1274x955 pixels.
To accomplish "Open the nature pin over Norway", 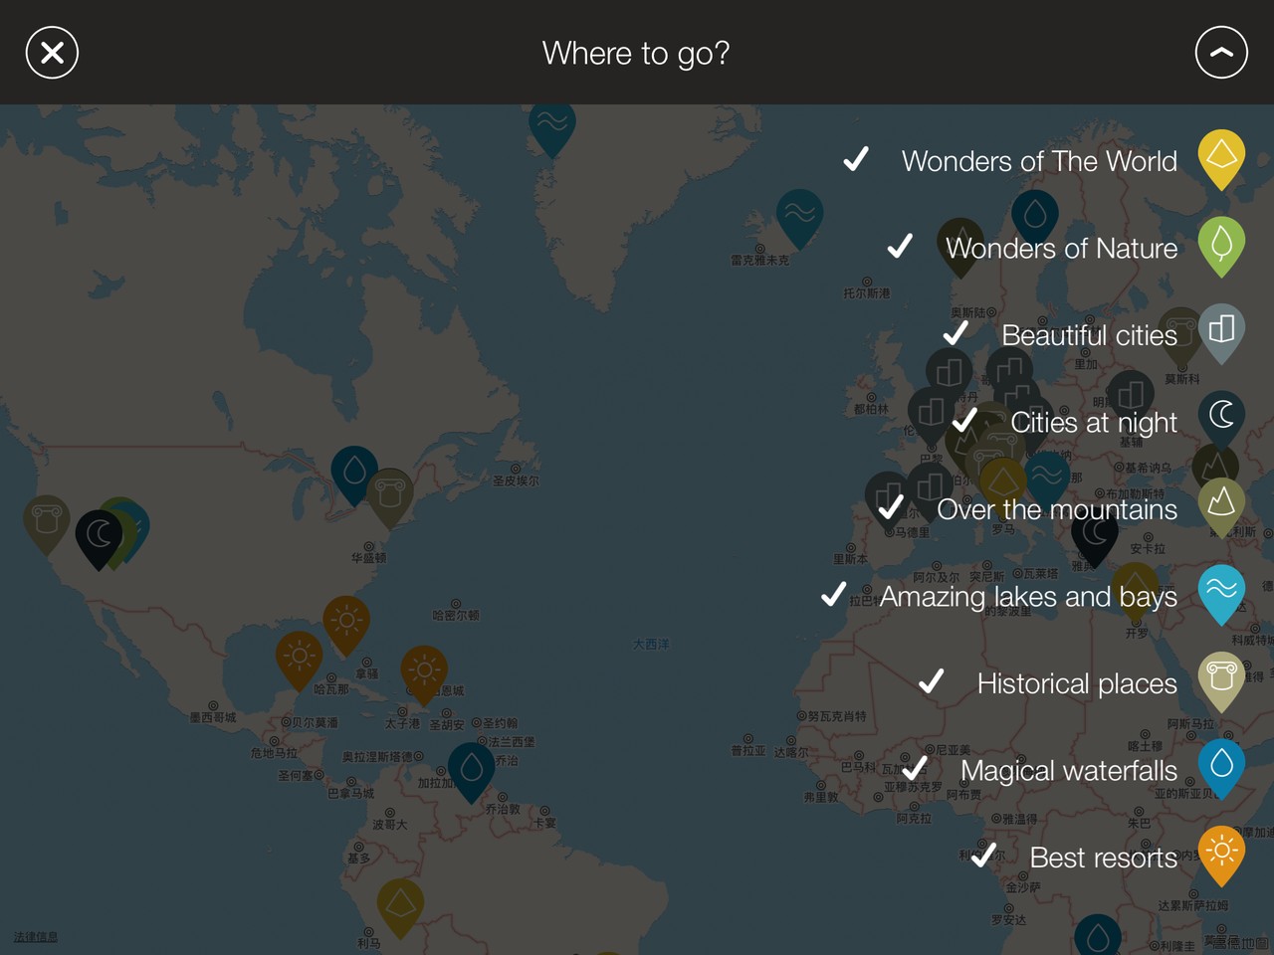I will [960, 248].
